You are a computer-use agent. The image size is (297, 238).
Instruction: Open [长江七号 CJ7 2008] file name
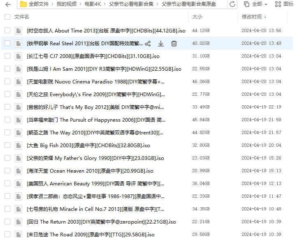(x=93, y=56)
